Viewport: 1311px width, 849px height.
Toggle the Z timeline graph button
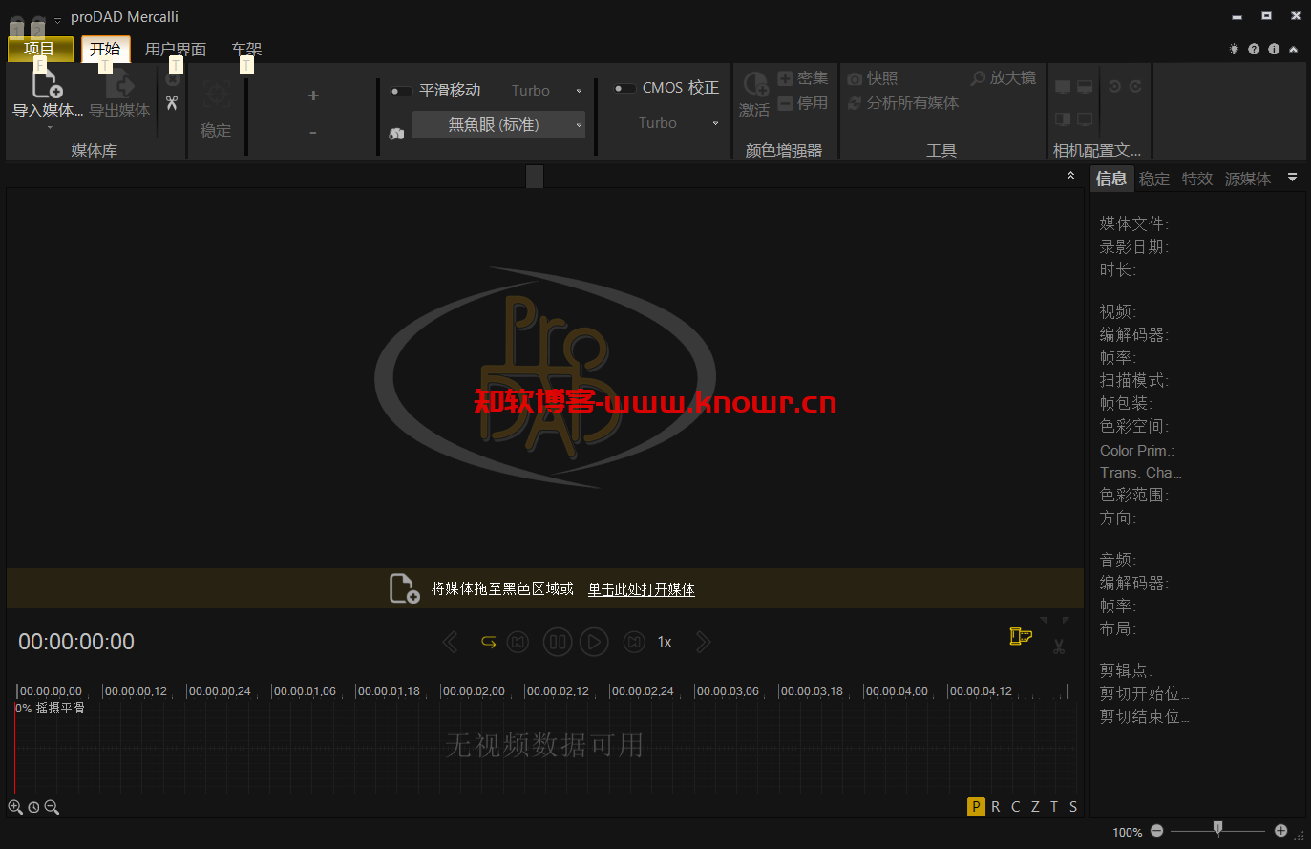tap(1035, 806)
